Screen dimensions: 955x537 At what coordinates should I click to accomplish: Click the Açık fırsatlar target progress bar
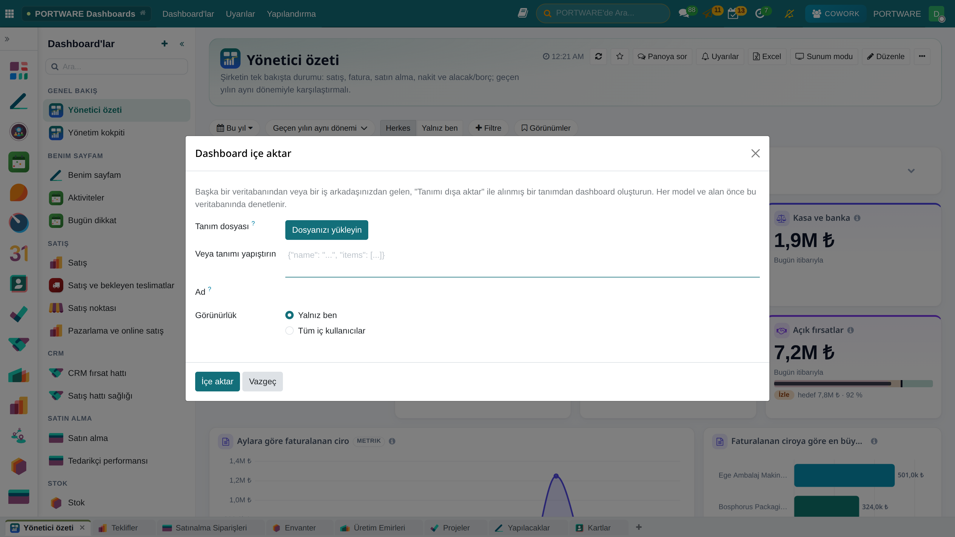pyautogui.click(x=853, y=384)
